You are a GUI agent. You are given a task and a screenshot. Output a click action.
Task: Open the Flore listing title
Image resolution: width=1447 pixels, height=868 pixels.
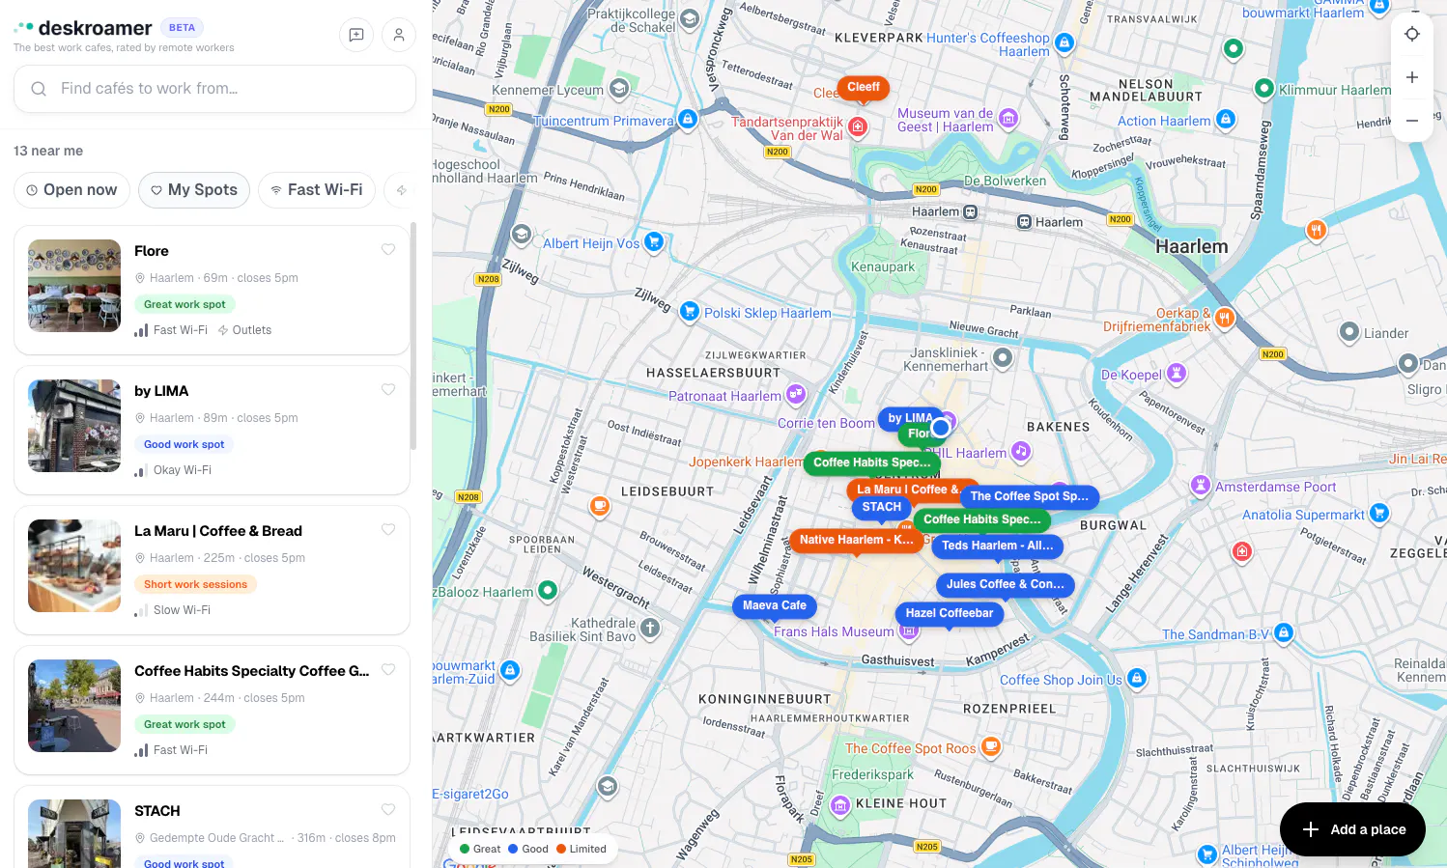pyautogui.click(x=152, y=251)
